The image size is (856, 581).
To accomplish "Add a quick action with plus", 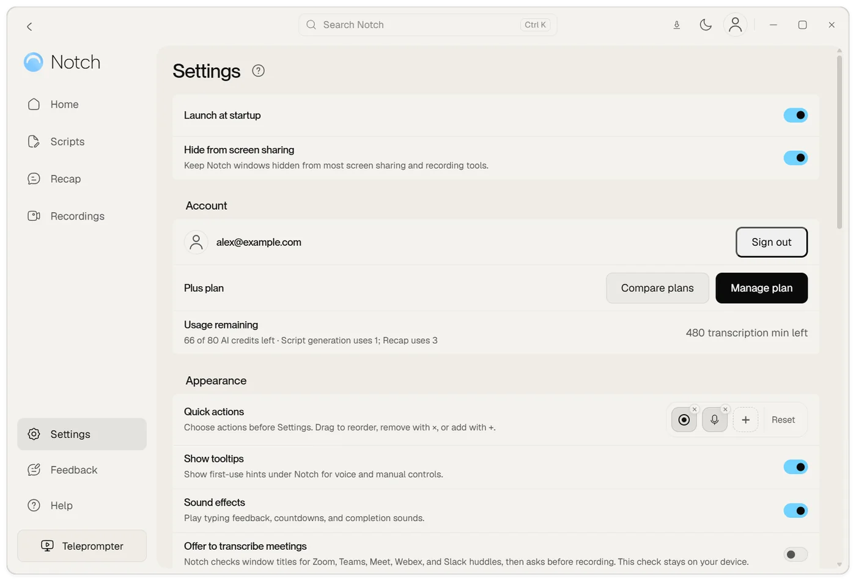I will 745,420.
